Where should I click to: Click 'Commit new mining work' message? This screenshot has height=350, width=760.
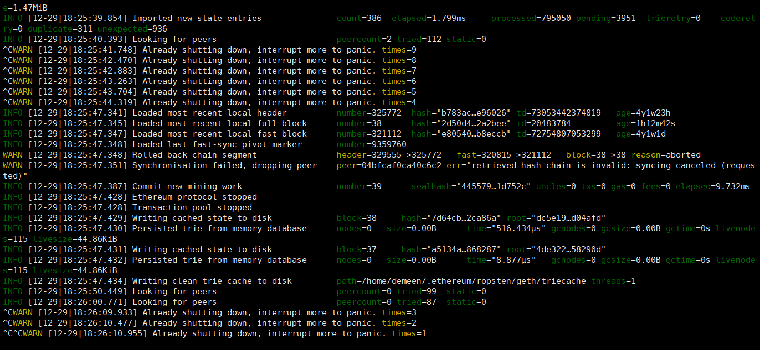pos(187,186)
